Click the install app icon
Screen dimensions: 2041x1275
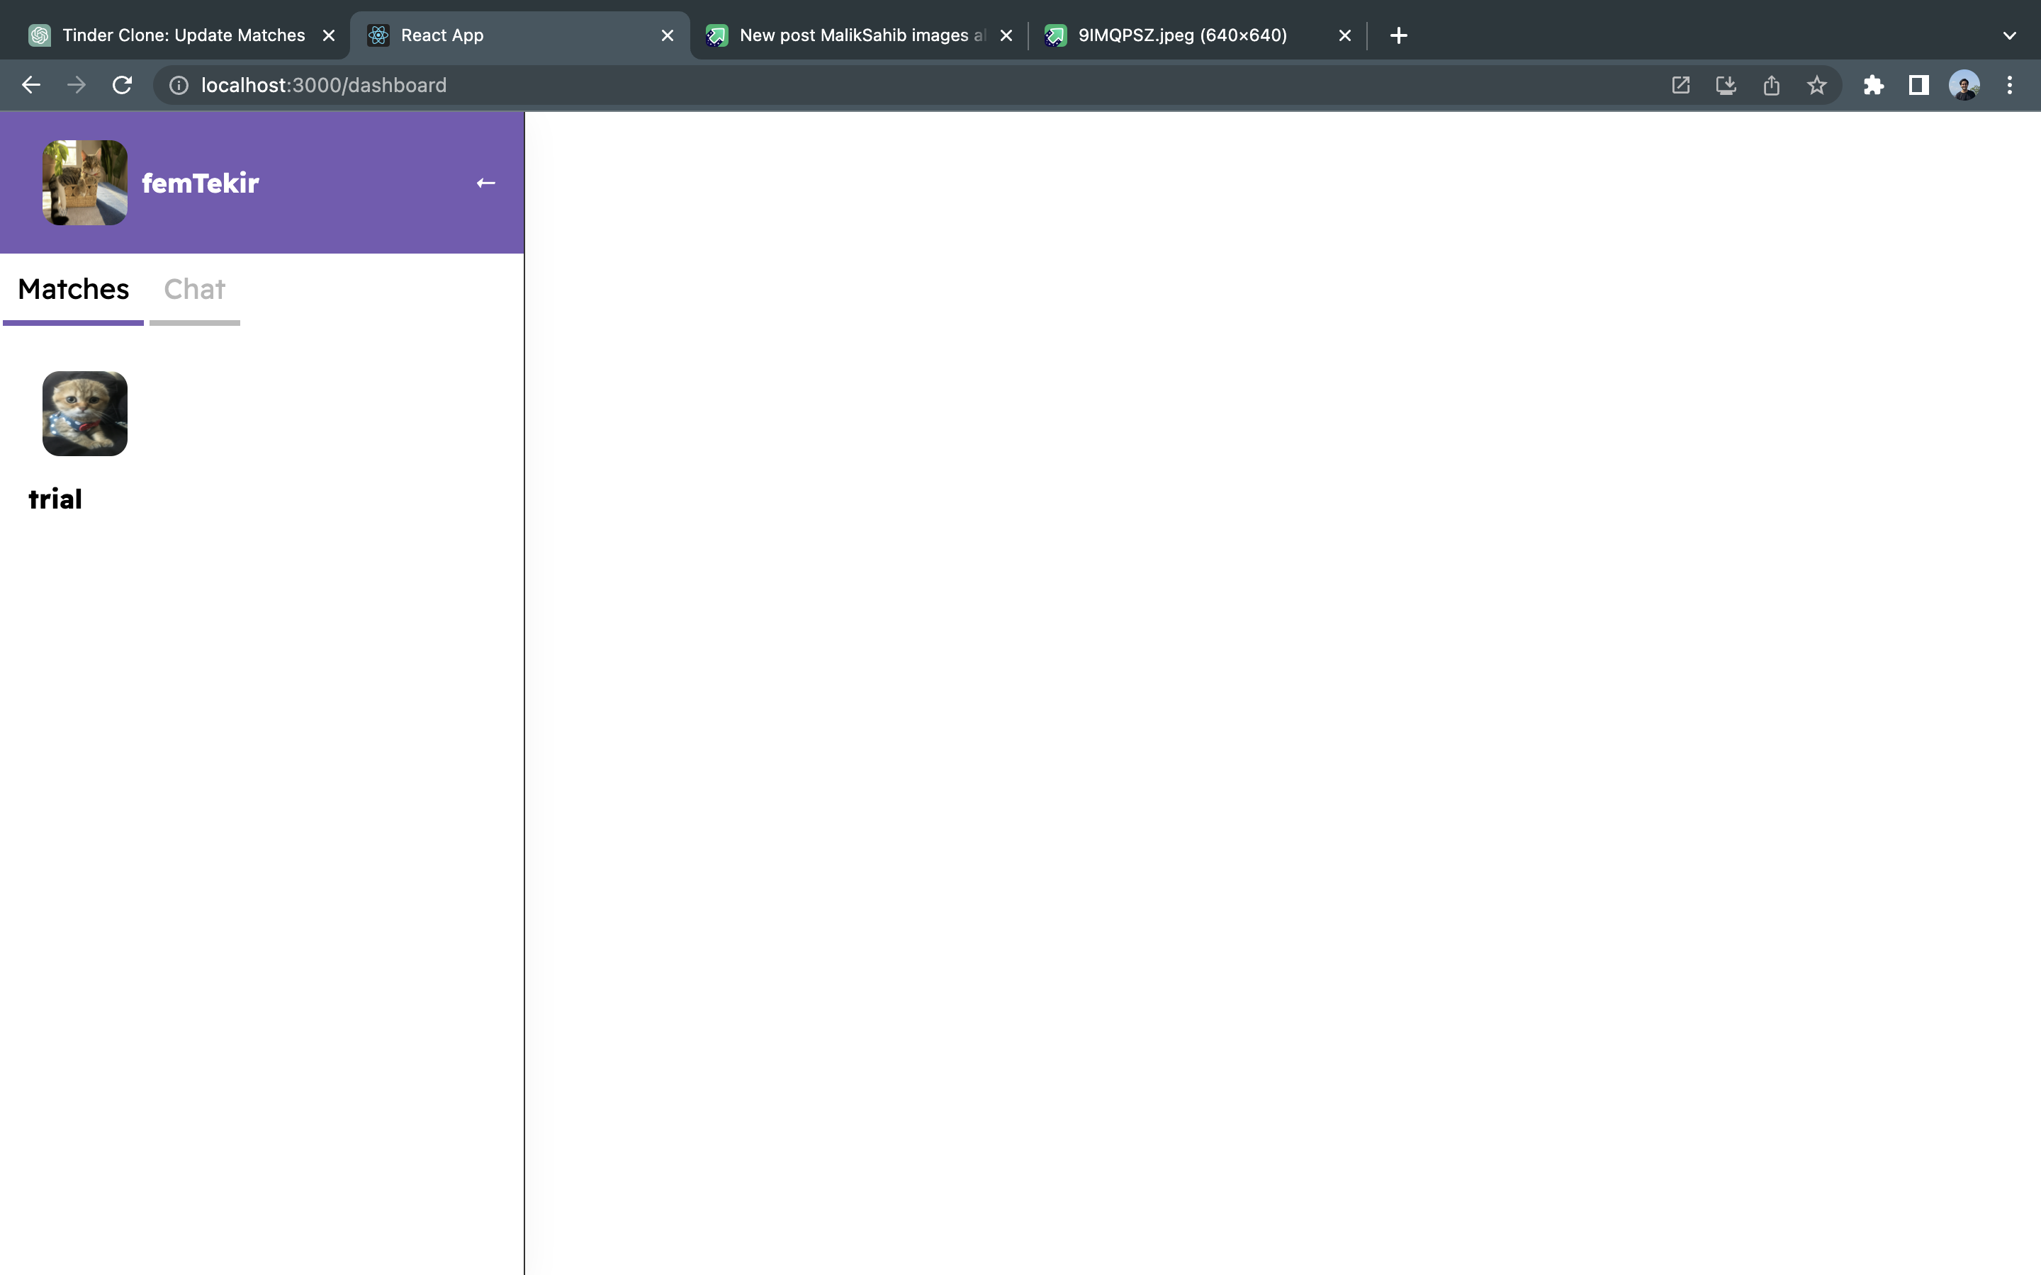[1726, 85]
